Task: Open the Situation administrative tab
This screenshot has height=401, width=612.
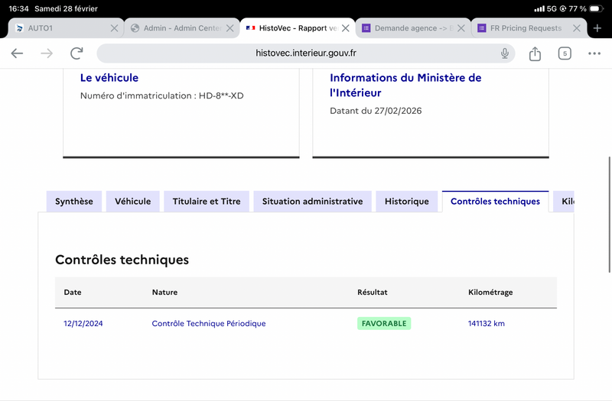Action: pos(312,202)
